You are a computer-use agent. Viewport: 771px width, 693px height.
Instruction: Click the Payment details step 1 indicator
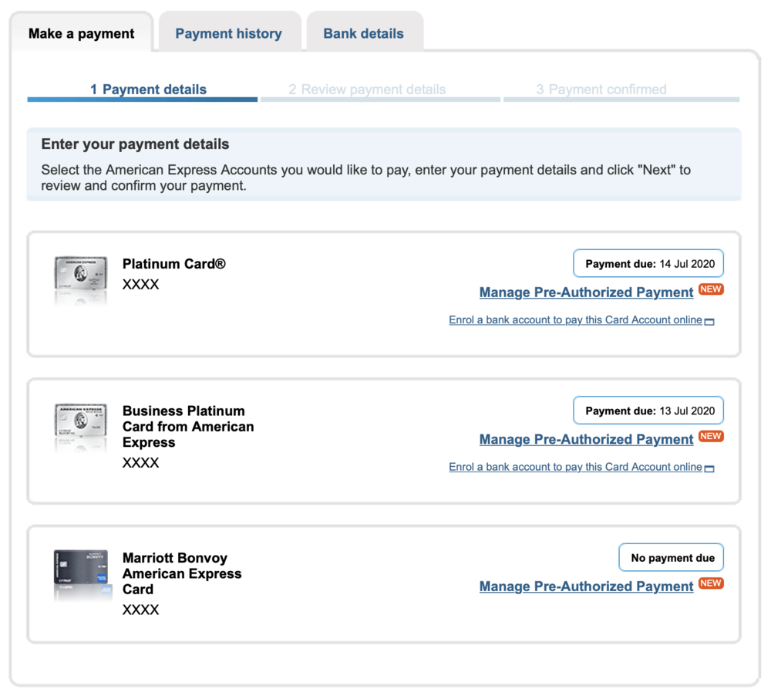point(148,90)
